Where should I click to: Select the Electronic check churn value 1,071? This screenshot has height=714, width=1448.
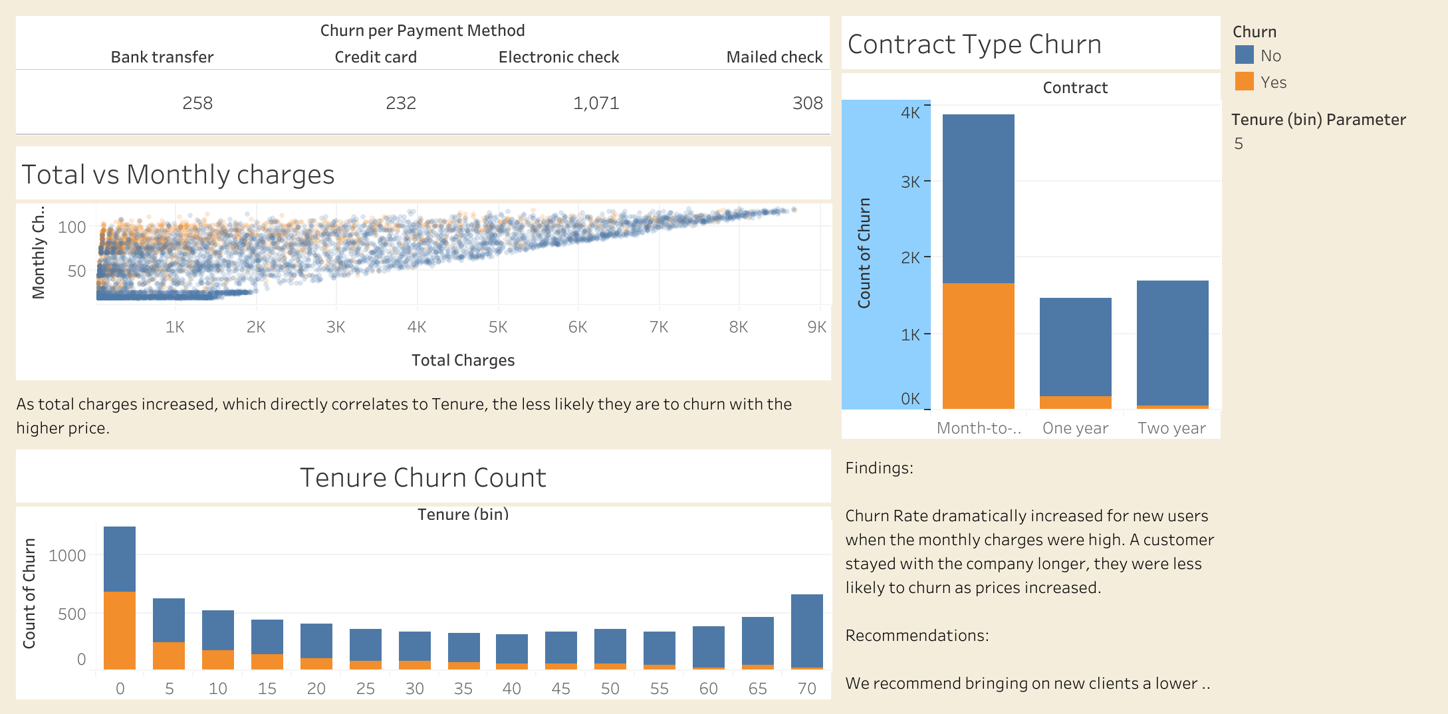pyautogui.click(x=596, y=103)
